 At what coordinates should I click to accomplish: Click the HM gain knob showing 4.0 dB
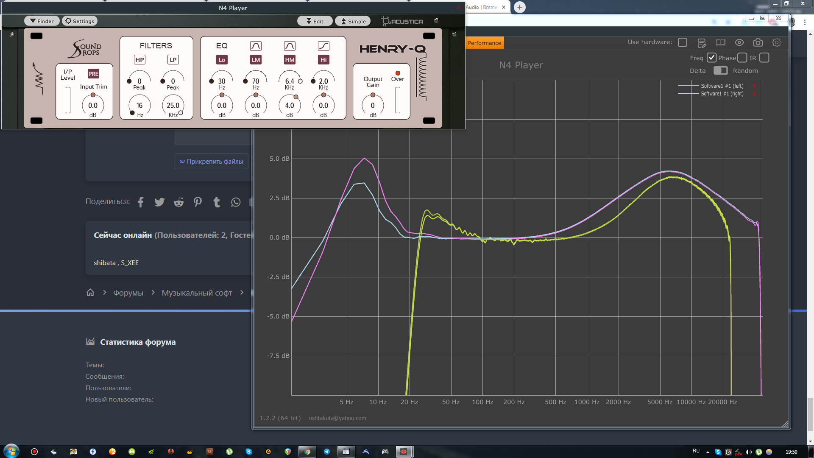289,105
